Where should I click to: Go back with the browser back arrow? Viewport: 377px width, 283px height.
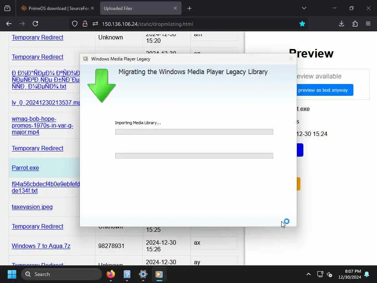[x=9, y=24]
